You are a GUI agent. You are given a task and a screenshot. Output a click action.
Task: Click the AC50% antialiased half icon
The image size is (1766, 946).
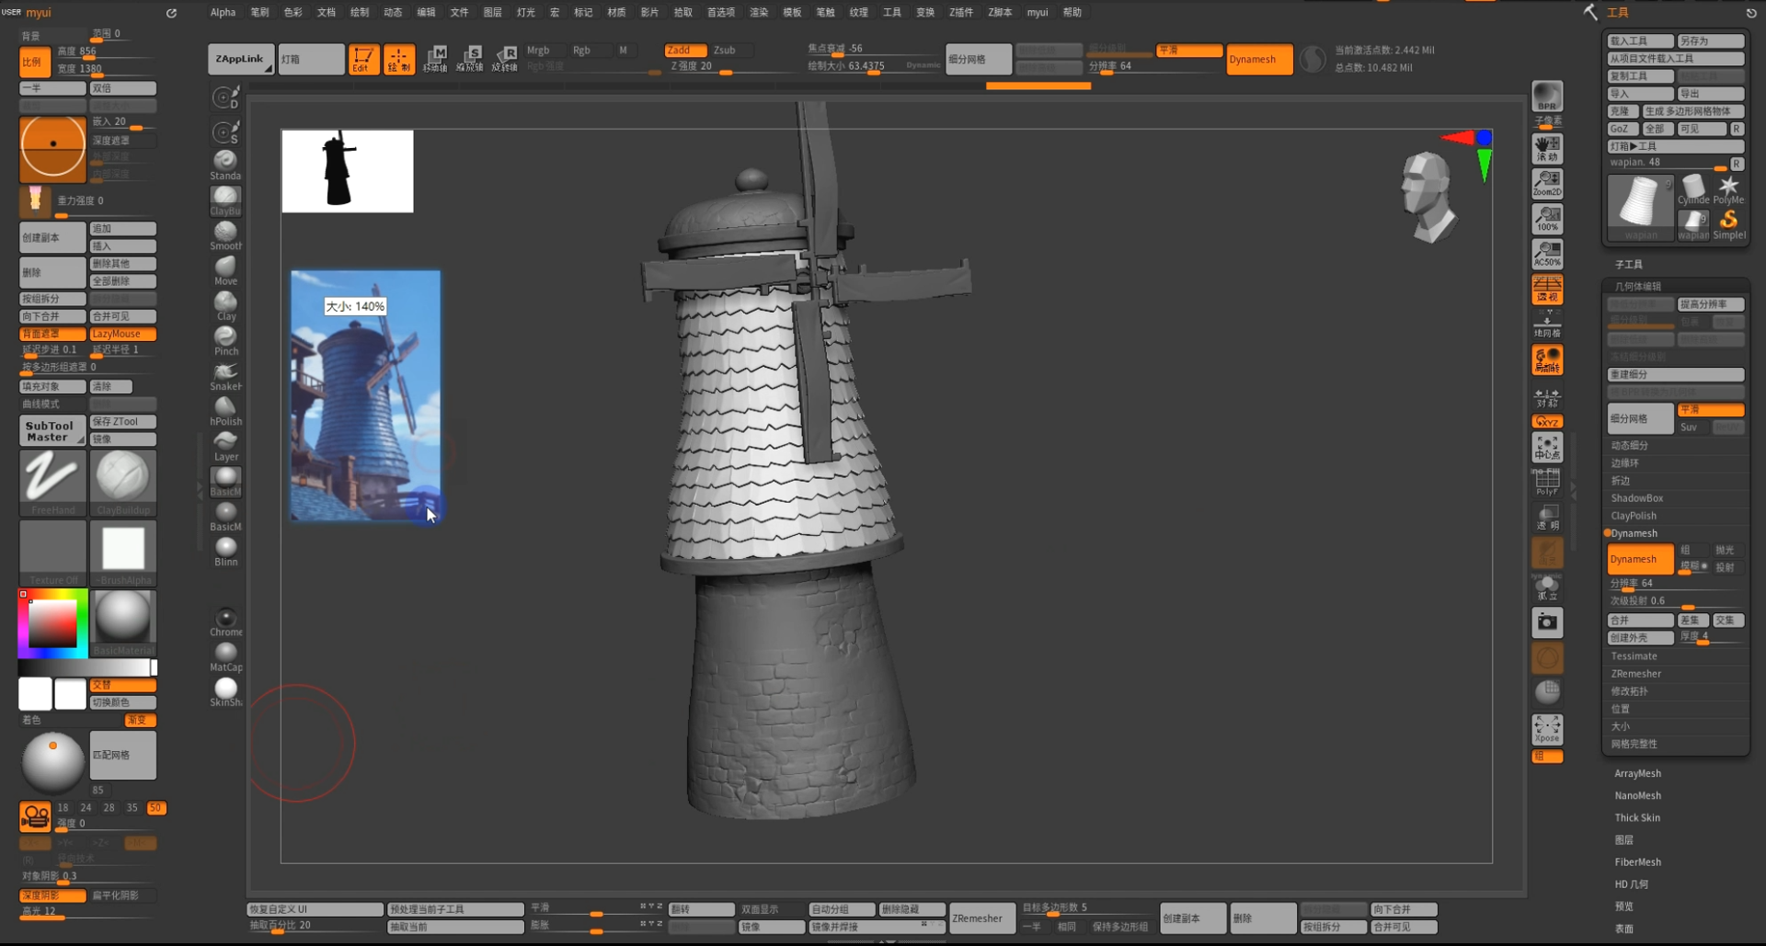coord(1547,254)
